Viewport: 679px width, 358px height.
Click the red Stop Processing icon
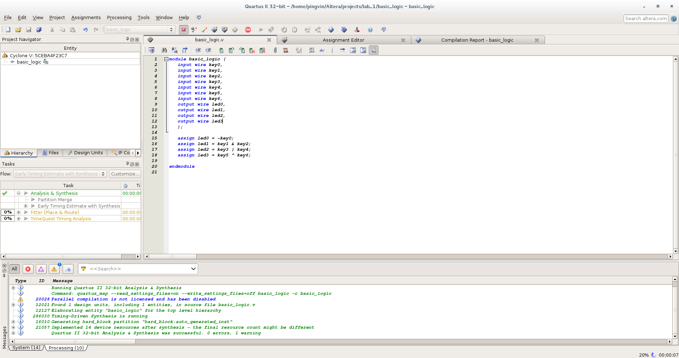click(x=248, y=30)
